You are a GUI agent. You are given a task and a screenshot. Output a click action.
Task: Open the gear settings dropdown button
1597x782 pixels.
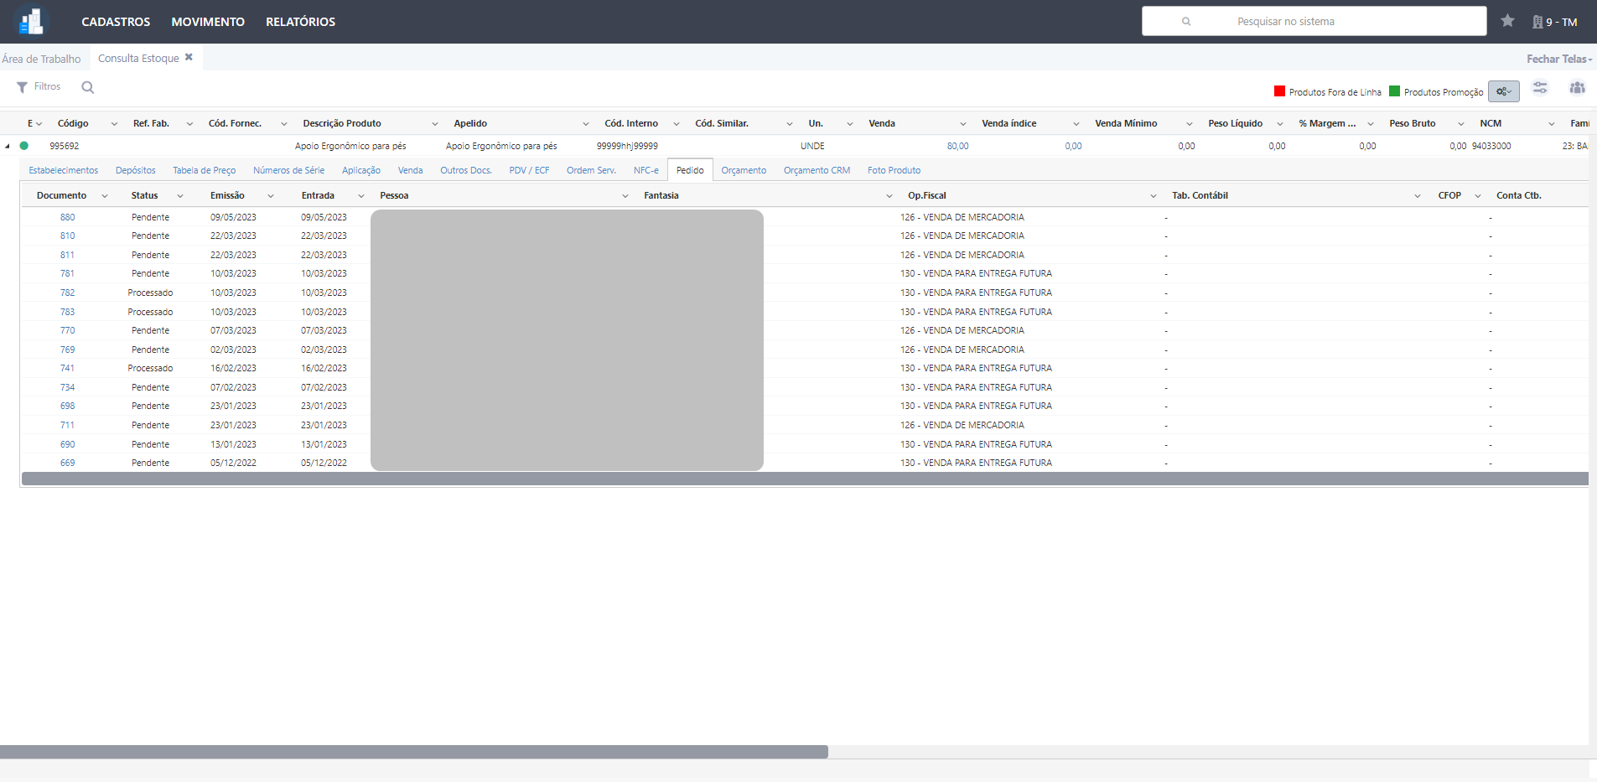1504,91
